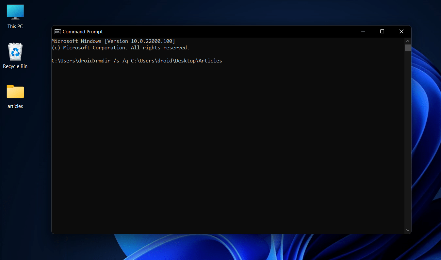Click the Microsoft Windows version line
The image size is (441, 260).
(113, 41)
